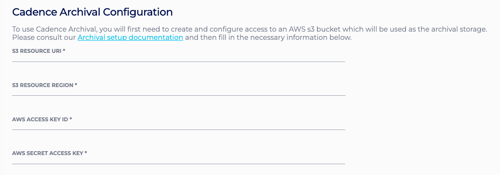Click the 'Please consult our' text
This screenshot has width=500, height=175.
(44, 38)
